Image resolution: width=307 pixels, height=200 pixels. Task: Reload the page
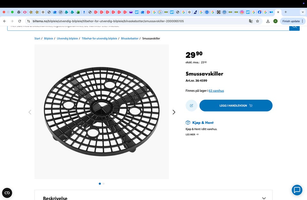(x=20, y=21)
